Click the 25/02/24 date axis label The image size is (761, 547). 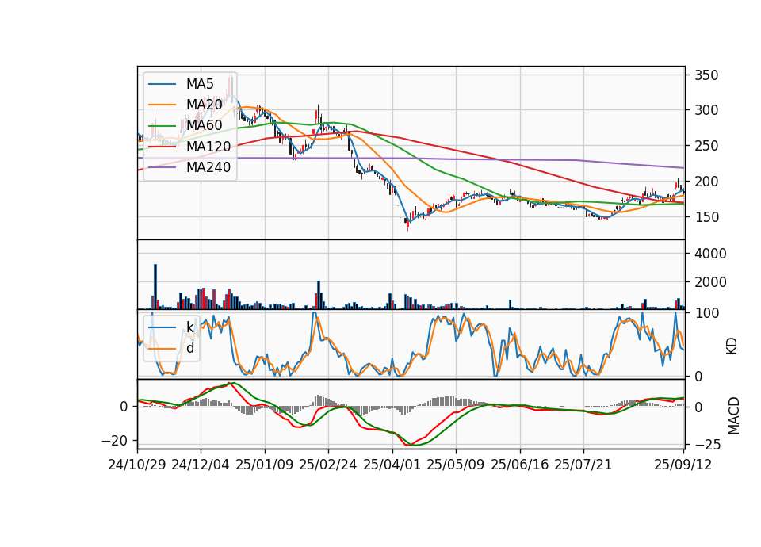[x=328, y=465]
